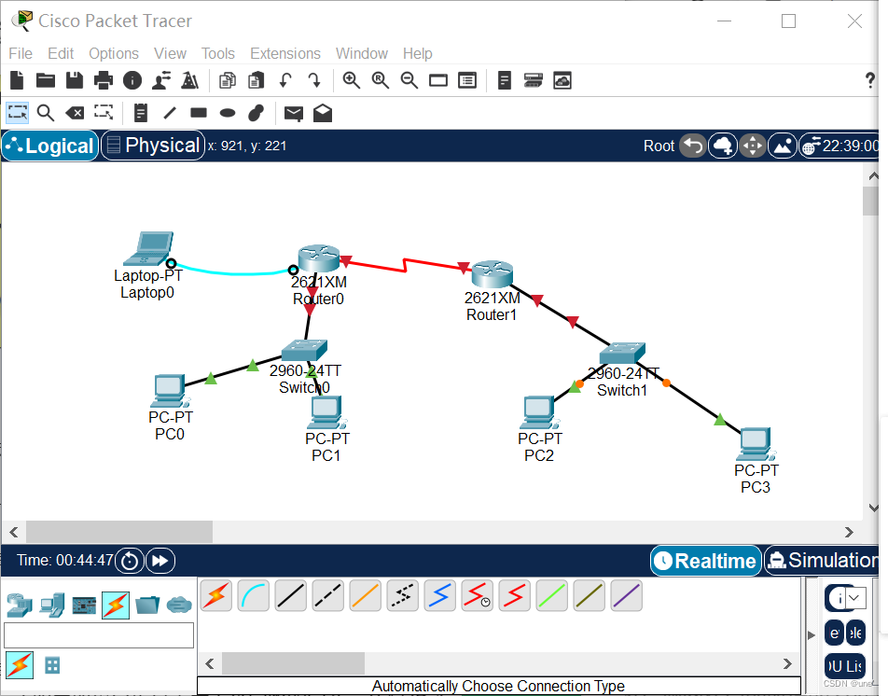
Task: Save the network with the floppy icon
Action: (x=75, y=80)
